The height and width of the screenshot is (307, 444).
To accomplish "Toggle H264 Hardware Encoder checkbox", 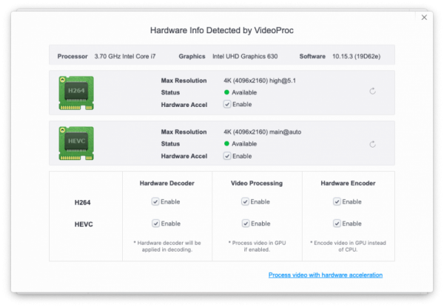I will 337,201.
